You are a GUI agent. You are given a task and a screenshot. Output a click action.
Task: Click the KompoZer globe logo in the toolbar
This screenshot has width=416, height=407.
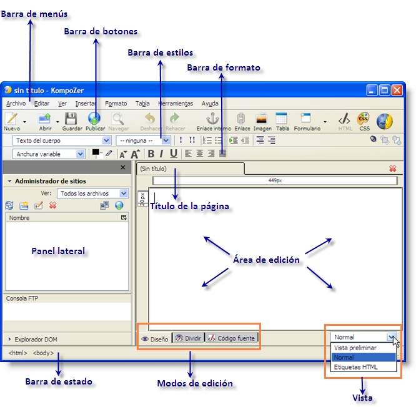click(x=385, y=122)
